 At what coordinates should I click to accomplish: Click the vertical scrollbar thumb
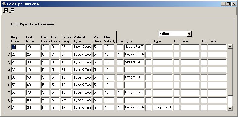pos(230,72)
